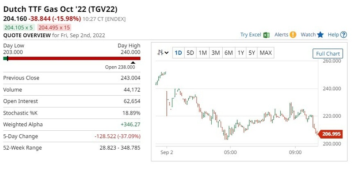This screenshot has width=352, height=172.
Task: Click the chart type bar icon
Action: pos(160,53)
